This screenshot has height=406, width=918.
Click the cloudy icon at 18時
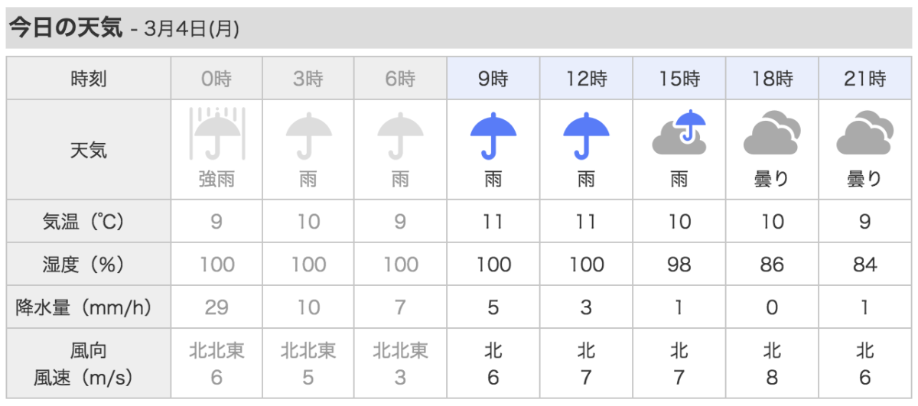click(x=772, y=133)
